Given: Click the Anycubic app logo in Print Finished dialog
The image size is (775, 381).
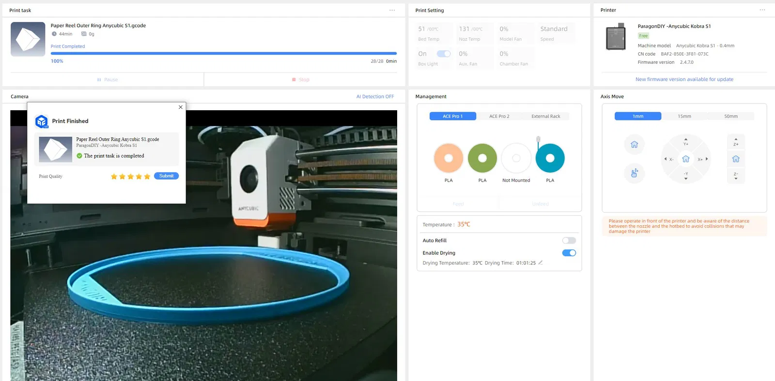Looking at the screenshot, I should click(42, 121).
